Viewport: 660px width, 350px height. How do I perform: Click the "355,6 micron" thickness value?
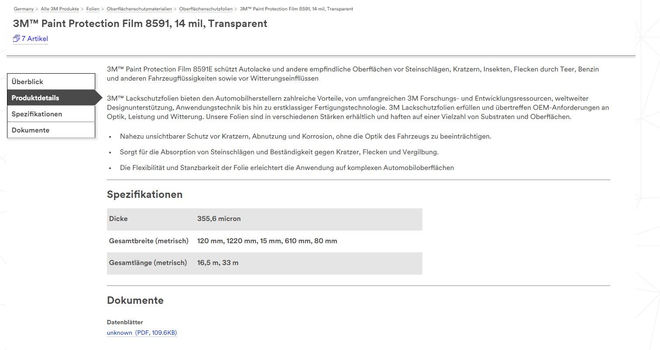[219, 219]
